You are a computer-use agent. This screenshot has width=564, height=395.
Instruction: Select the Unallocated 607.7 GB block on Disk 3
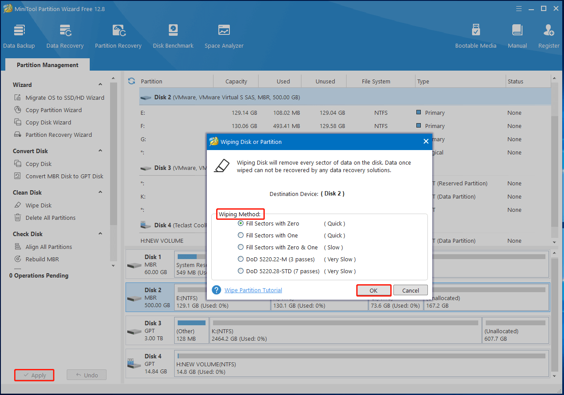click(x=515, y=330)
